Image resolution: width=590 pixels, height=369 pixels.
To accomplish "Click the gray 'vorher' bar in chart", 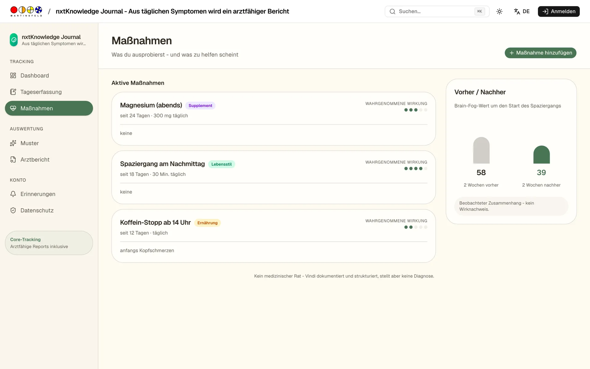I will pyautogui.click(x=481, y=150).
